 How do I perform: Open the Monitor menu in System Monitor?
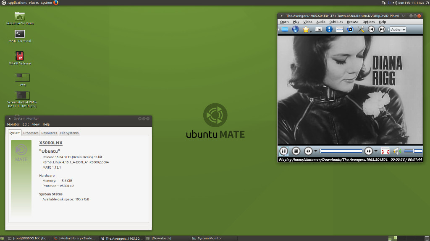13,124
